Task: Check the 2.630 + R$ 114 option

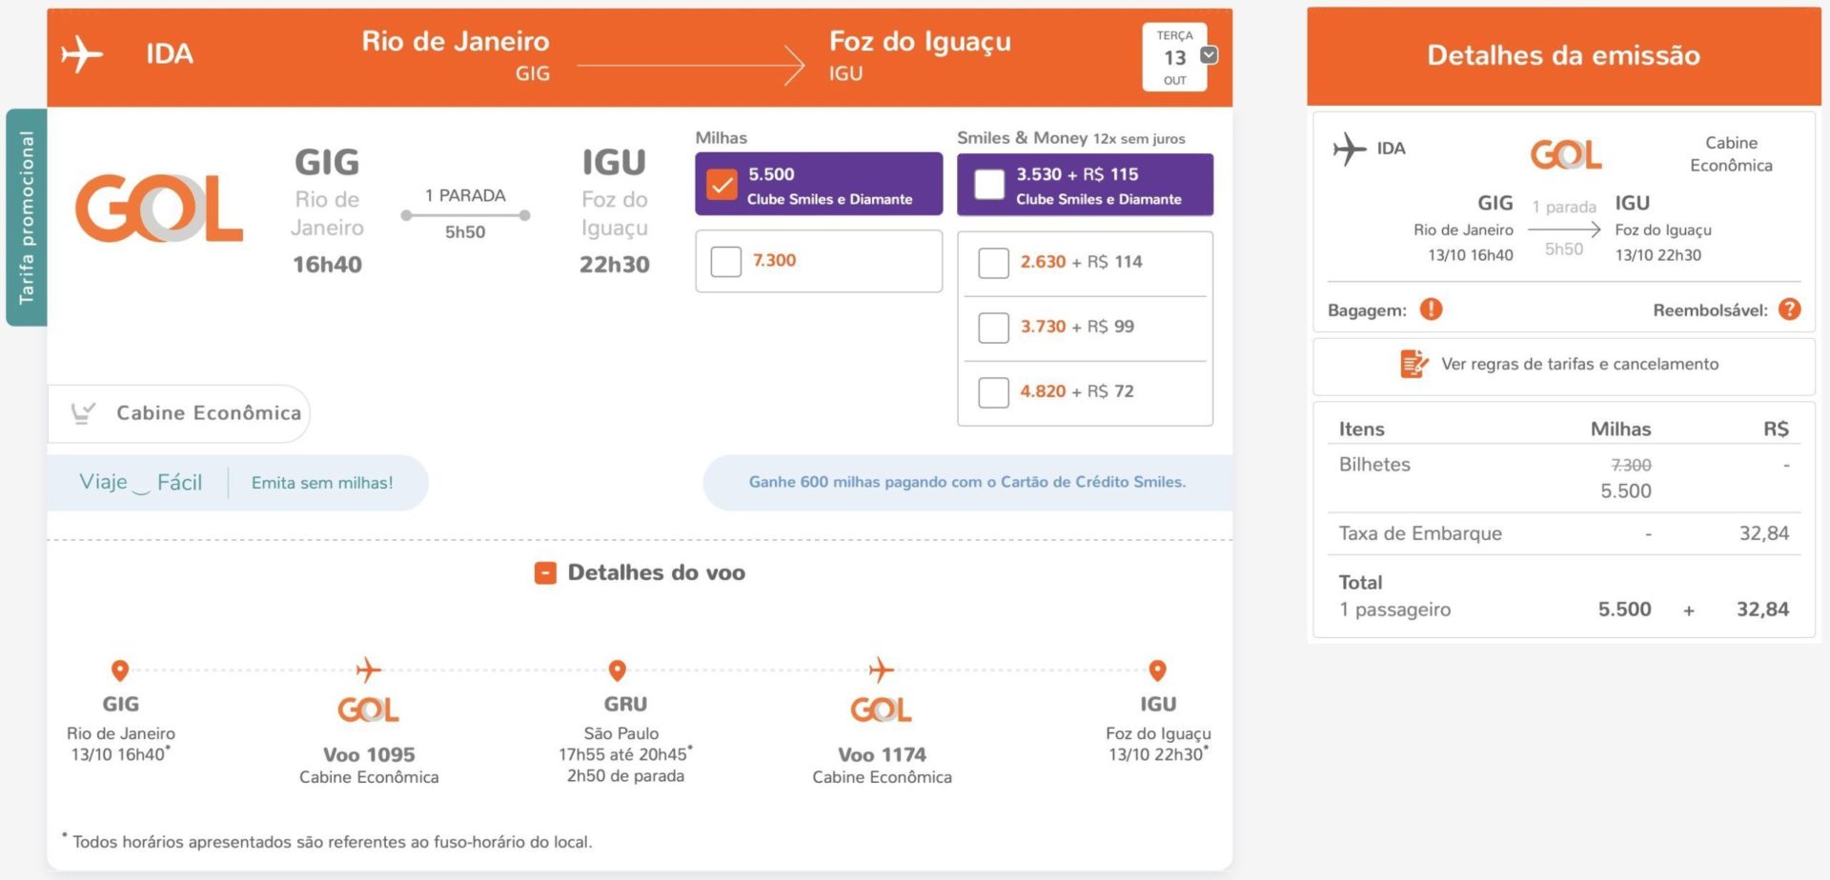Action: point(993,263)
